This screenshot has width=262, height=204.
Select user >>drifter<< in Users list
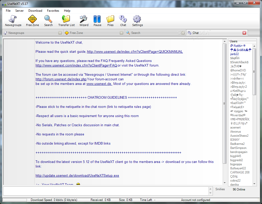[237, 79]
